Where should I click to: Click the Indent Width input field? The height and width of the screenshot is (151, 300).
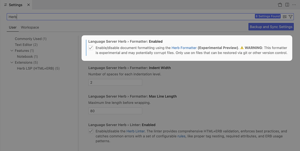[x=115, y=83]
